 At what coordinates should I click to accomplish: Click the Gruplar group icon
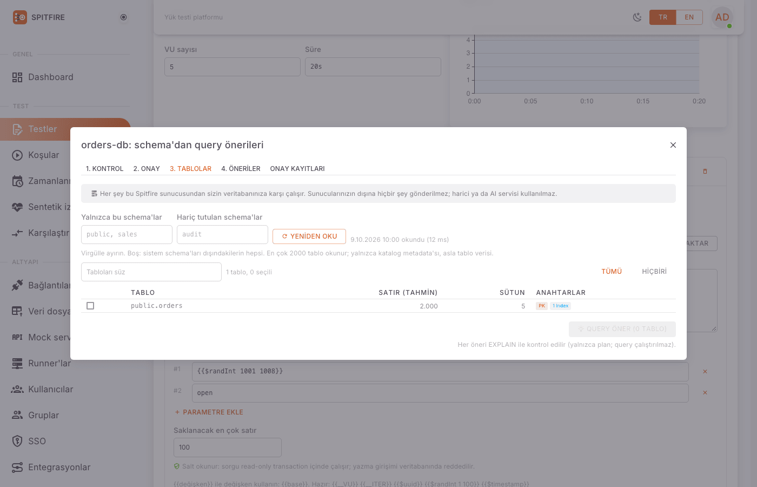pos(17,415)
